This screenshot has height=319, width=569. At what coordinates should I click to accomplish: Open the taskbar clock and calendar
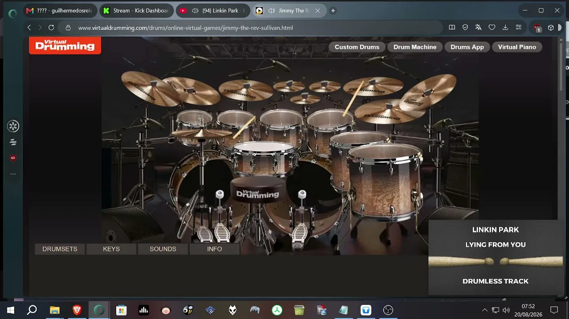(x=528, y=310)
